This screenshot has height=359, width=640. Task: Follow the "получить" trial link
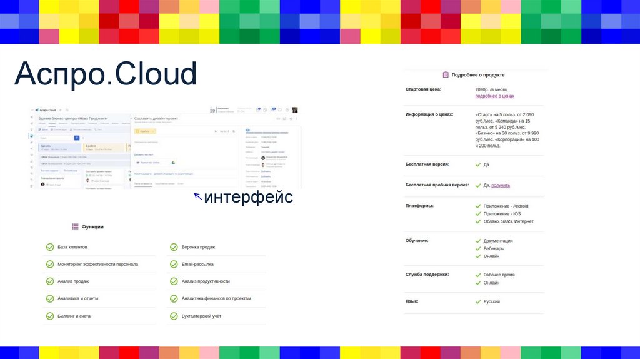click(501, 185)
